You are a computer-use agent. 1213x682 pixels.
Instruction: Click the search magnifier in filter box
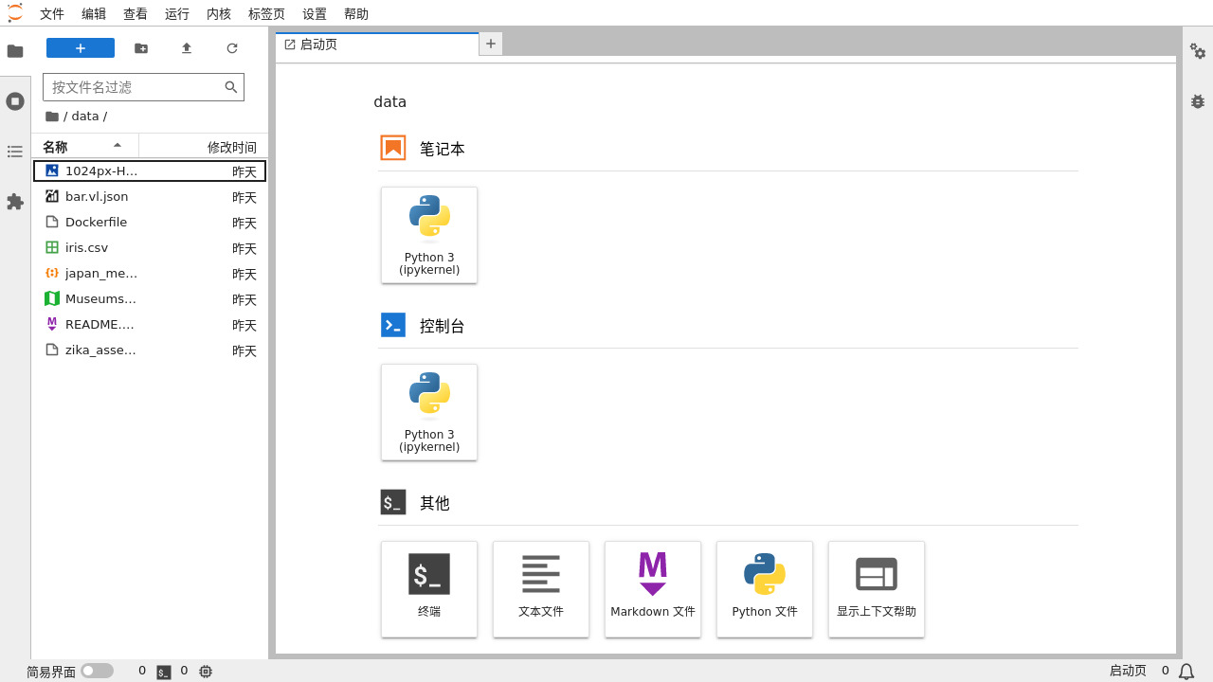(231, 87)
